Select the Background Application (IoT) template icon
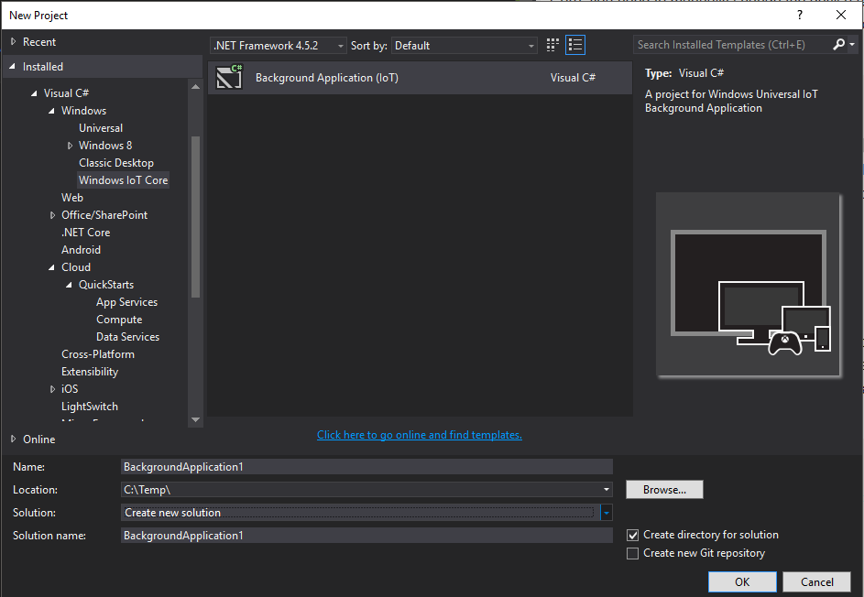 click(x=229, y=77)
